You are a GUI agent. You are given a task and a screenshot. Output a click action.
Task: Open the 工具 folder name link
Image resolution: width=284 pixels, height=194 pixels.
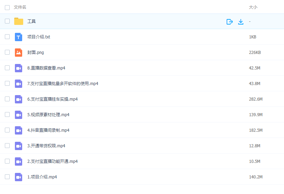32,21
